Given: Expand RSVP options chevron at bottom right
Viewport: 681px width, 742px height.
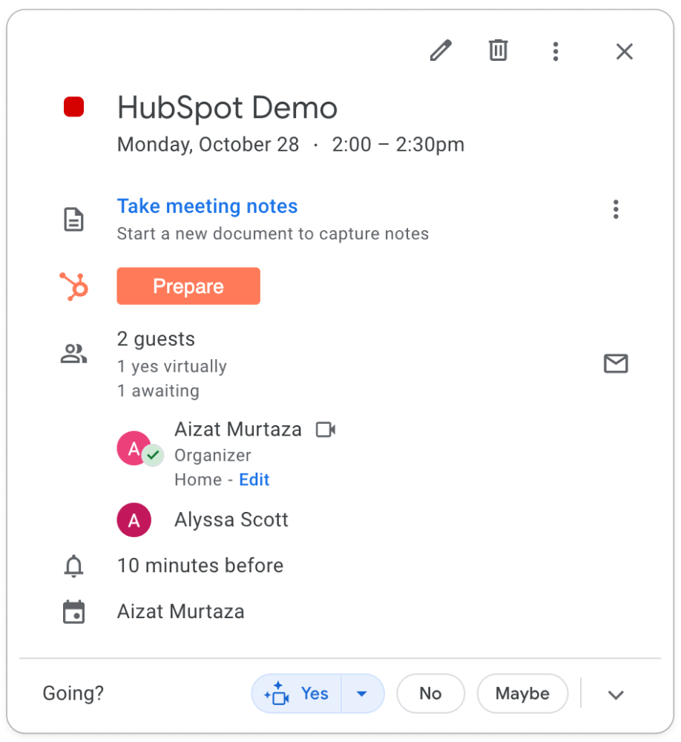Looking at the screenshot, I should [616, 695].
